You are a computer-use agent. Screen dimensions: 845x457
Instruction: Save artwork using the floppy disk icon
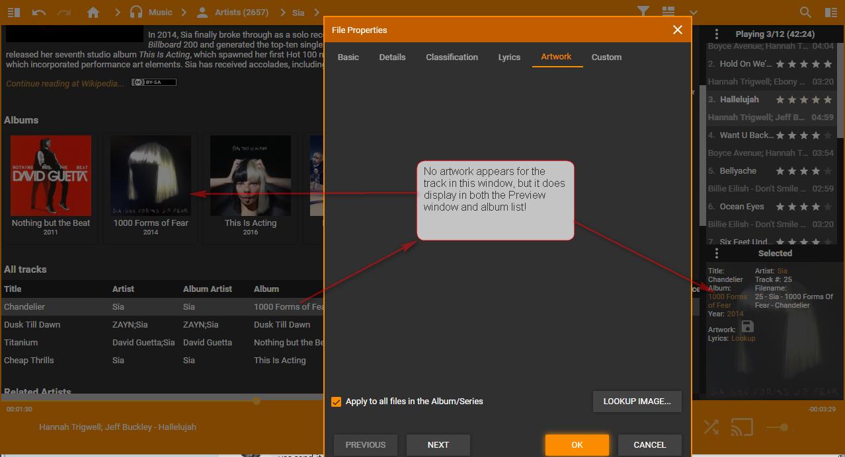point(747,327)
